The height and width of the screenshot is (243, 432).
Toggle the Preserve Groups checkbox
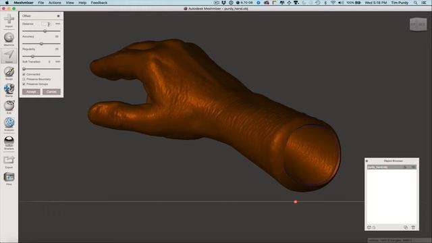(x=24, y=84)
